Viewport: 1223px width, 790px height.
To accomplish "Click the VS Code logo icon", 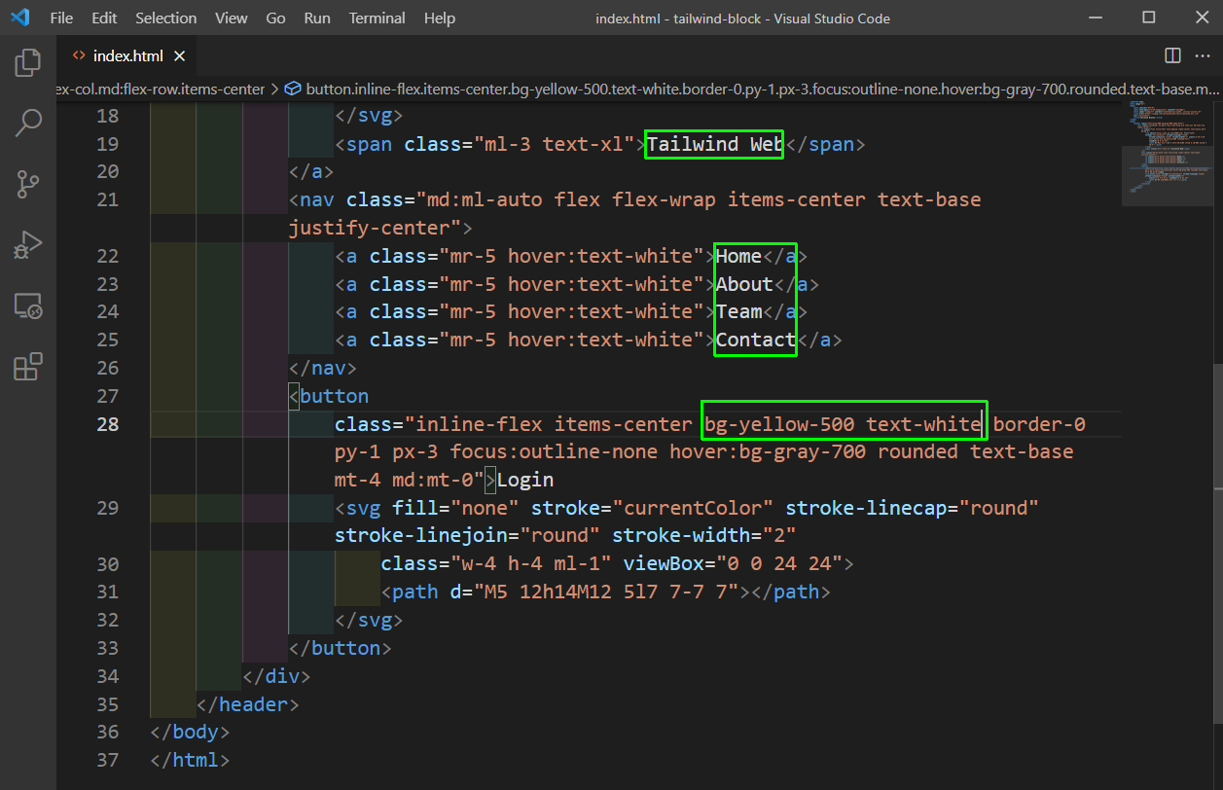I will (19, 18).
